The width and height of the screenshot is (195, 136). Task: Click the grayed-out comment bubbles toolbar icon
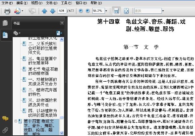coord(32,11)
